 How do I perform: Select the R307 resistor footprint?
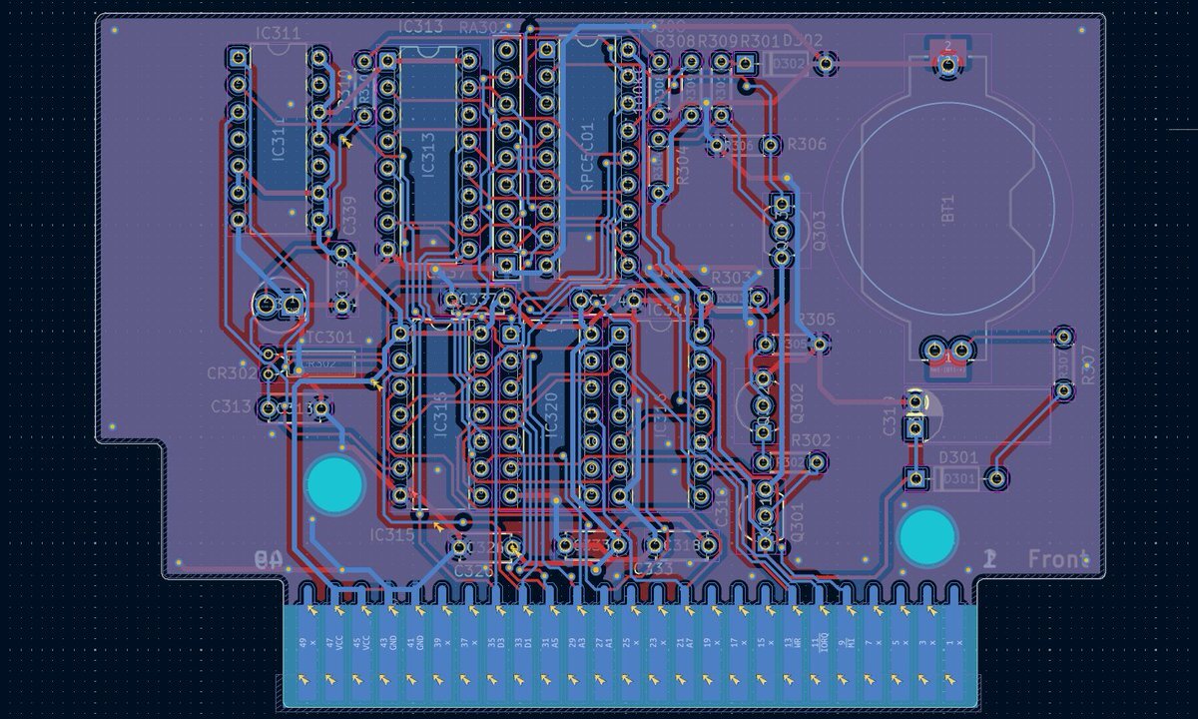tap(1063, 362)
